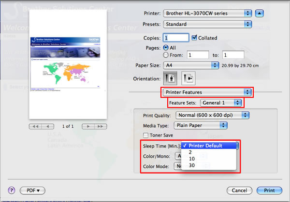Select Printer Default sleep time option
The image size is (290, 202).
(x=210, y=146)
